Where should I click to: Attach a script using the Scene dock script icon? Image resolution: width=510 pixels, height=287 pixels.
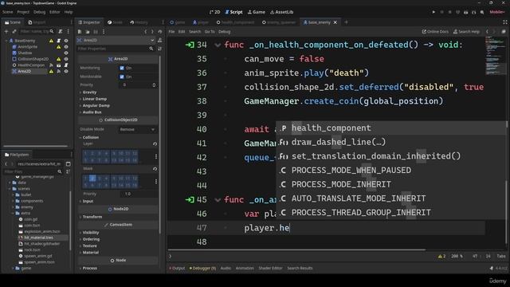click(x=61, y=32)
